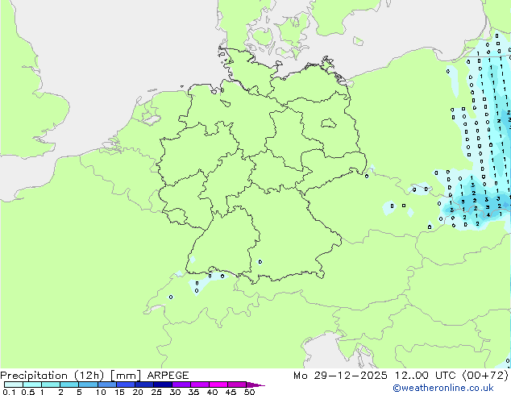Click the "ARPEGE" model name
The width and height of the screenshot is (511, 395).
tap(168, 376)
